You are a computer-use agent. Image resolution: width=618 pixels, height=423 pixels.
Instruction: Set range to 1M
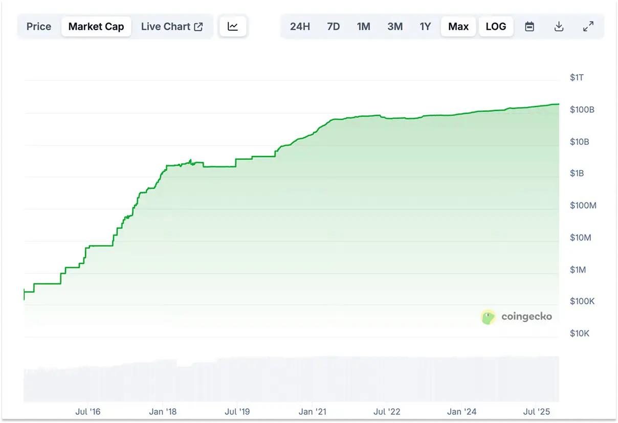point(363,27)
